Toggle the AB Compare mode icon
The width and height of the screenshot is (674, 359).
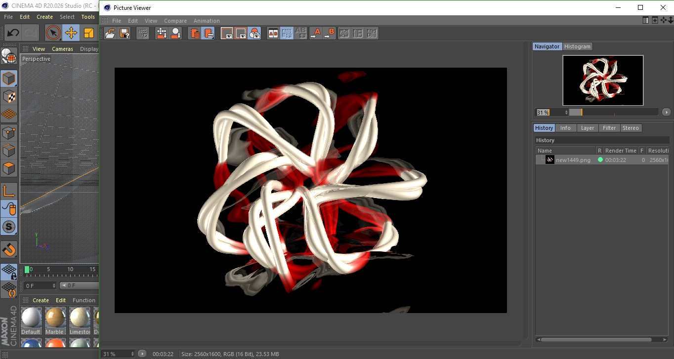(273, 34)
